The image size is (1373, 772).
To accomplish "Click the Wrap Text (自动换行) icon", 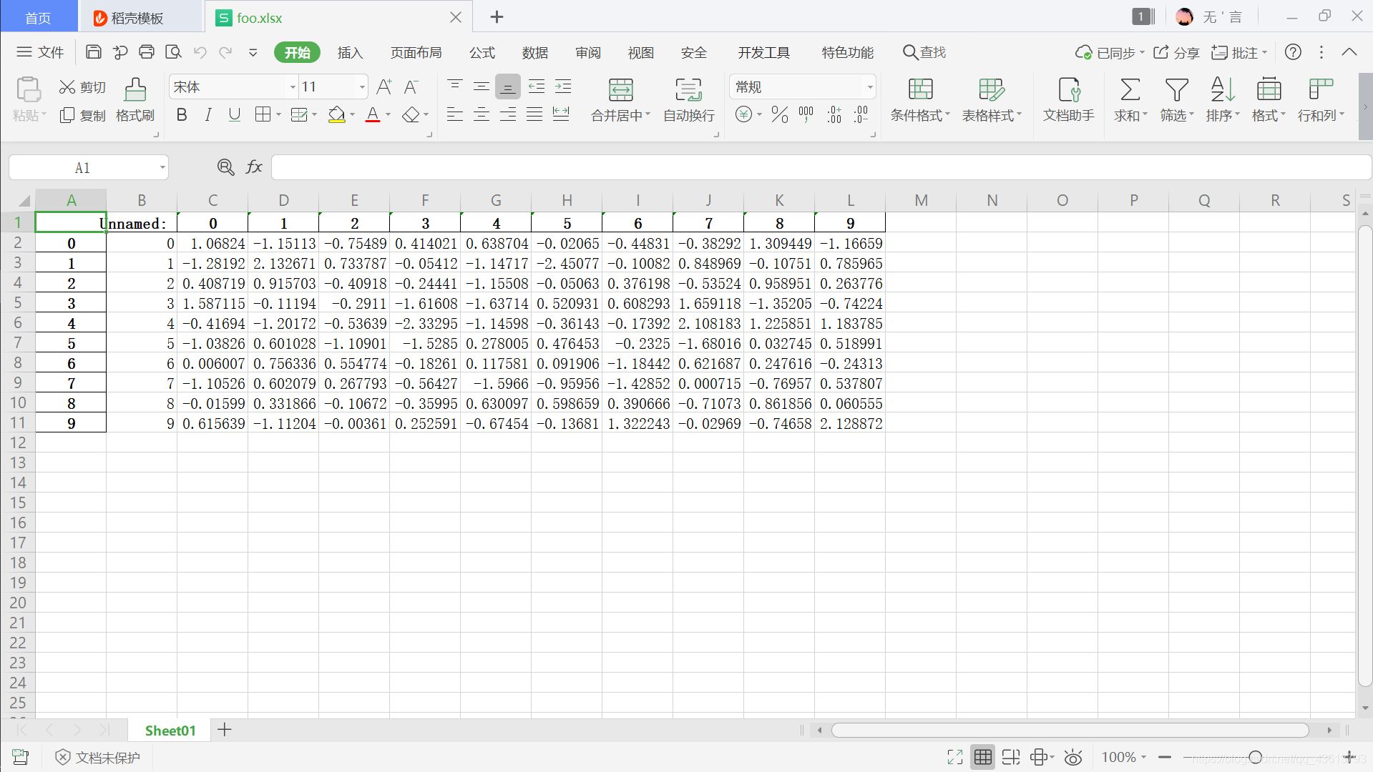I will click(689, 89).
